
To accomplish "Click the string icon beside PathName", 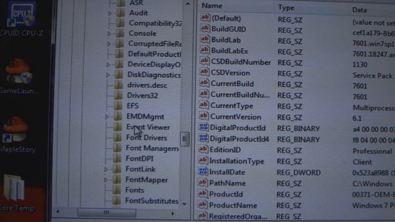I will (203, 183).
